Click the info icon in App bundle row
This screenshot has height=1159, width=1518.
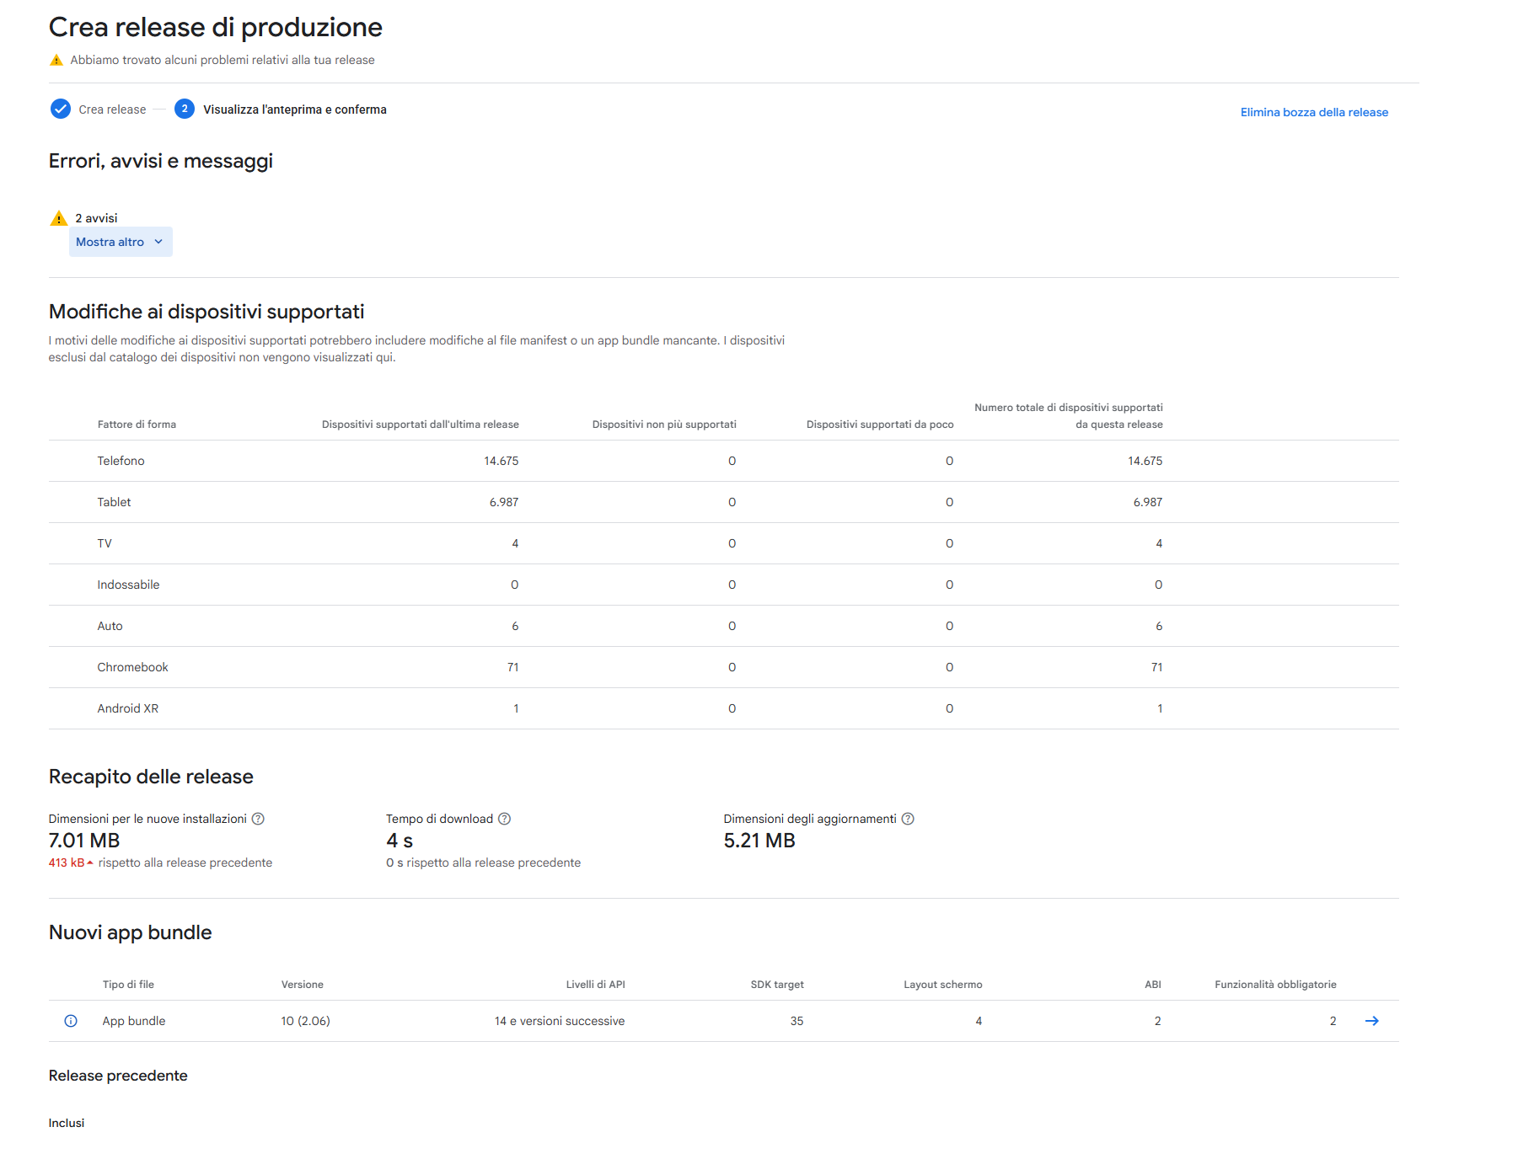pyautogui.click(x=71, y=1021)
